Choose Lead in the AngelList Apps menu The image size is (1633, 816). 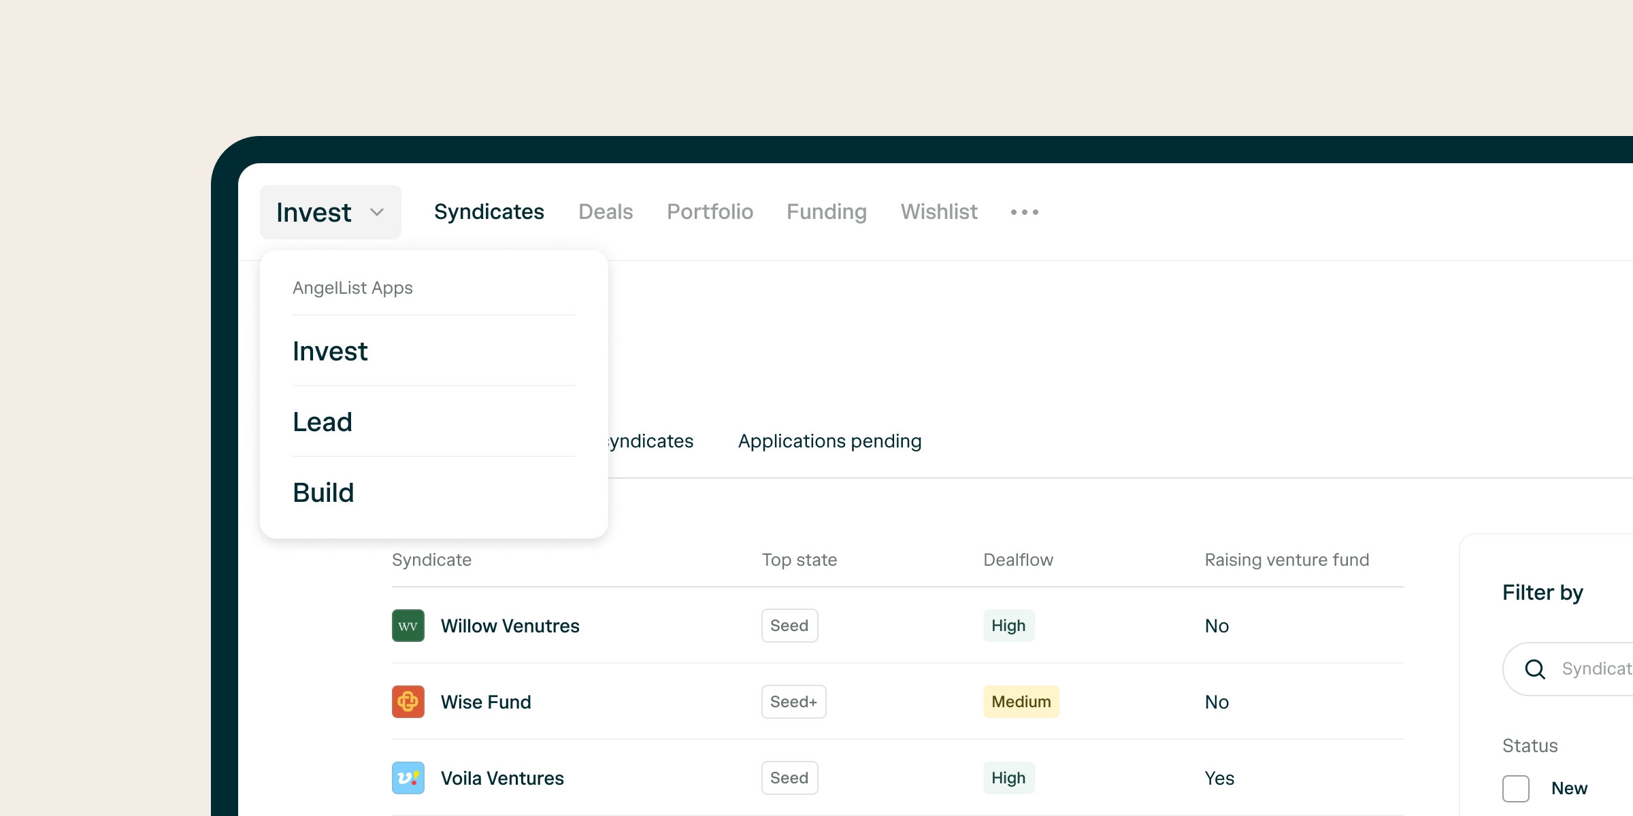tap(433, 422)
